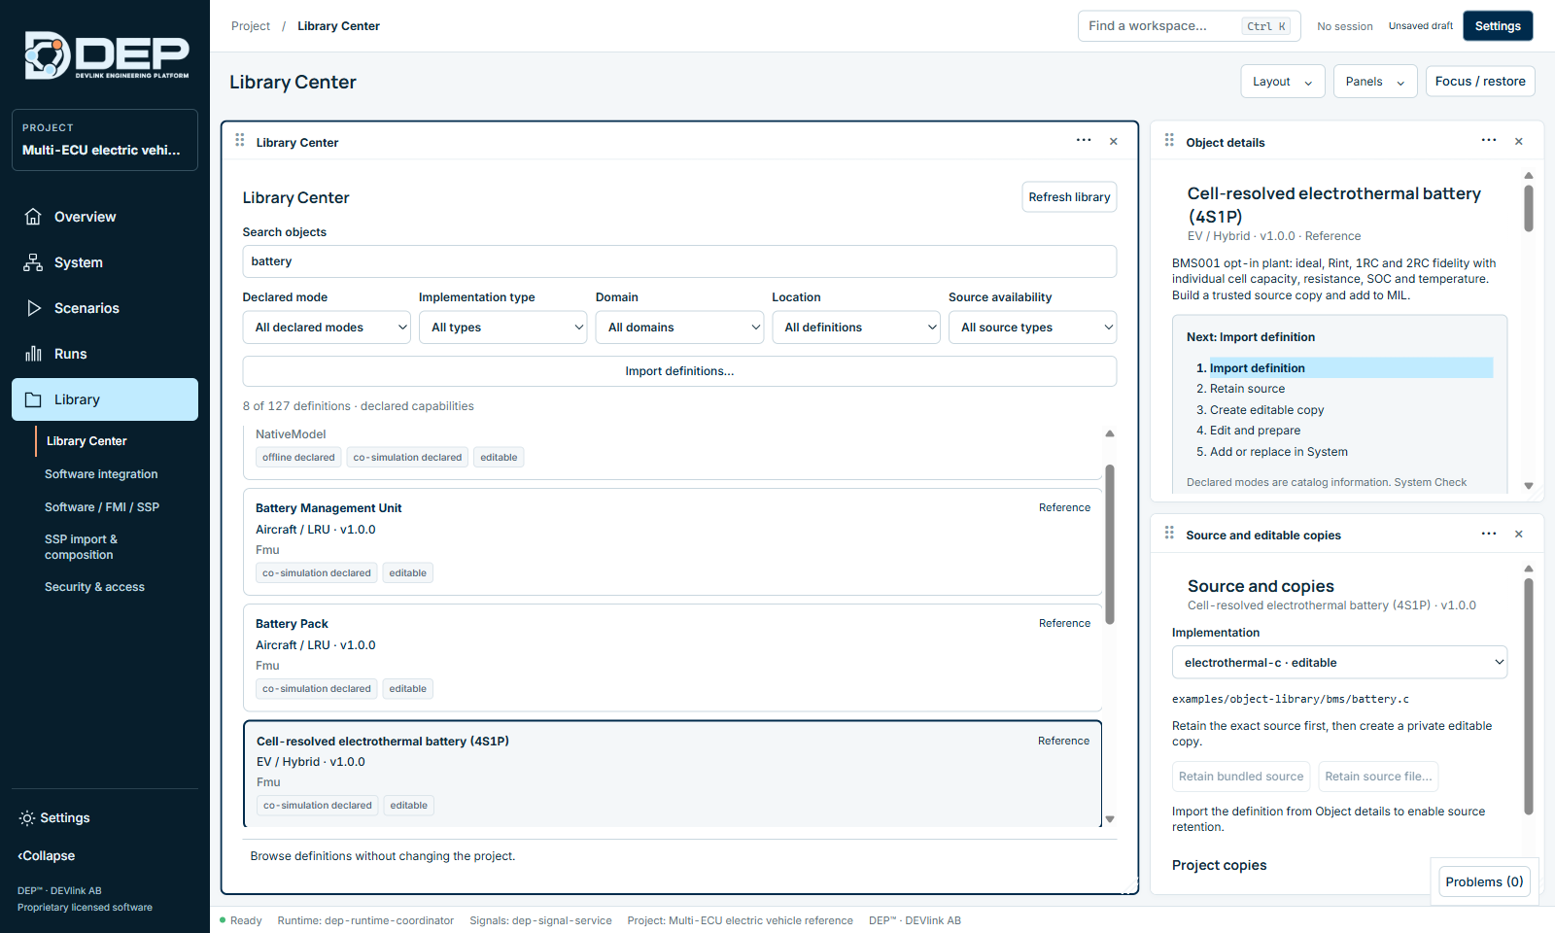Click top-right Settings button

coord(1498,26)
